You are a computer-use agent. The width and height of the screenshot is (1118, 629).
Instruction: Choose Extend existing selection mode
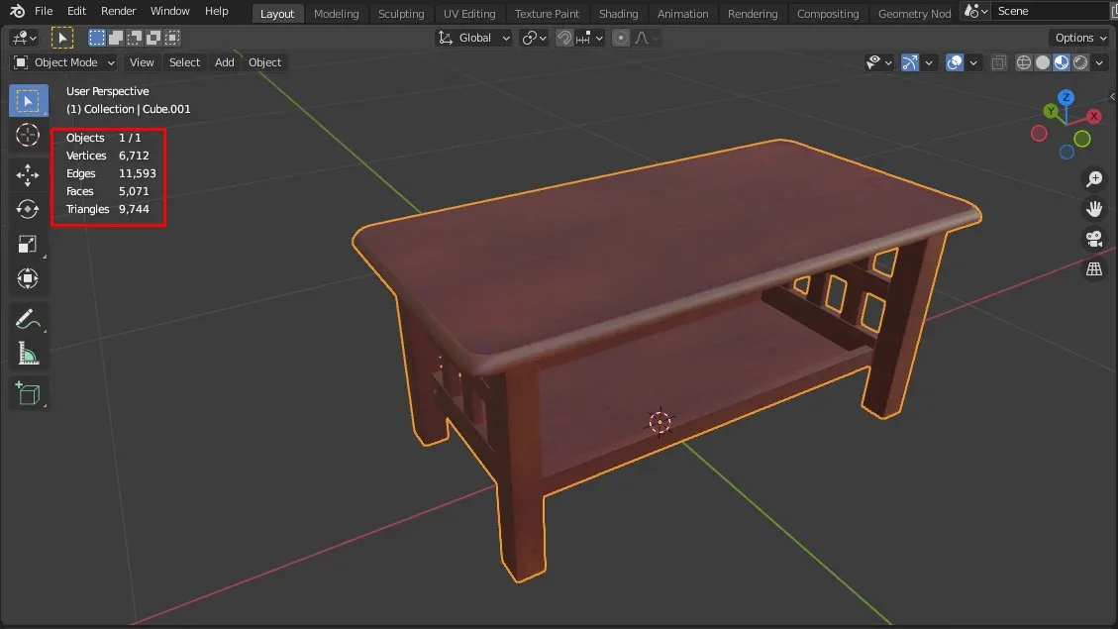(116, 38)
